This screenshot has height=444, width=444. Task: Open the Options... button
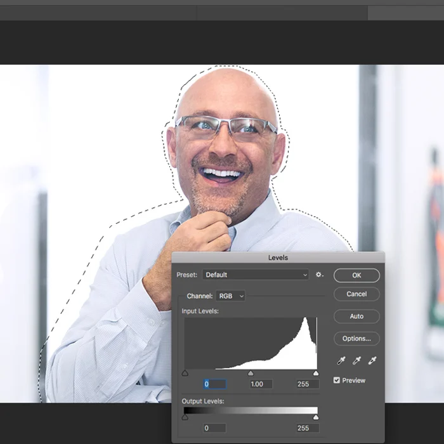(x=356, y=338)
